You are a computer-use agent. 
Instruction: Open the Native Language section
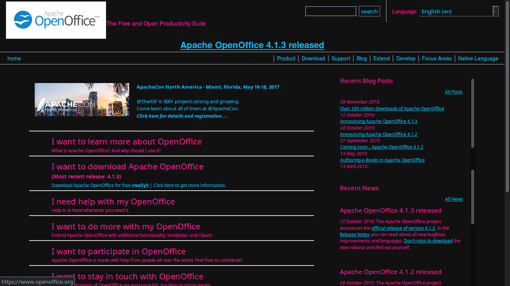478,58
